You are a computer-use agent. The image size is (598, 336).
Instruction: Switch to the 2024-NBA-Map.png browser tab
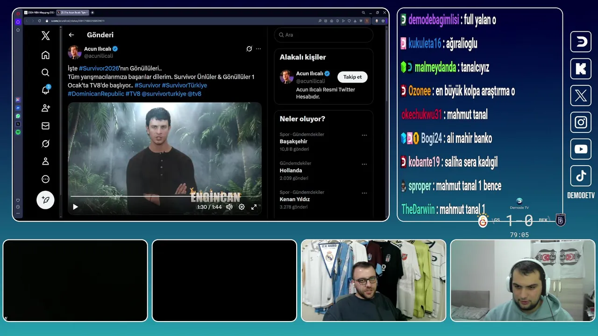click(39, 13)
